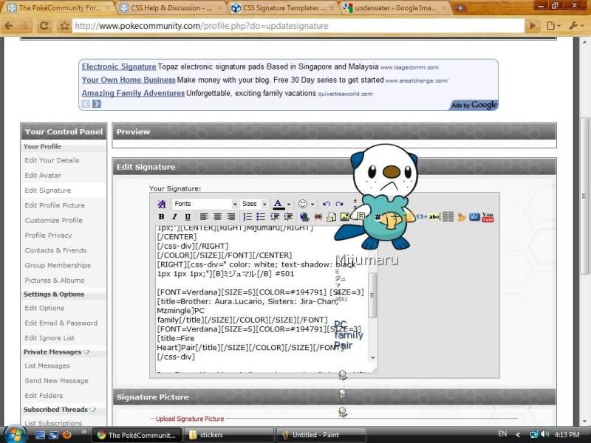Go to Edit Profile Picture
Image resolution: width=591 pixels, height=443 pixels.
tap(55, 205)
